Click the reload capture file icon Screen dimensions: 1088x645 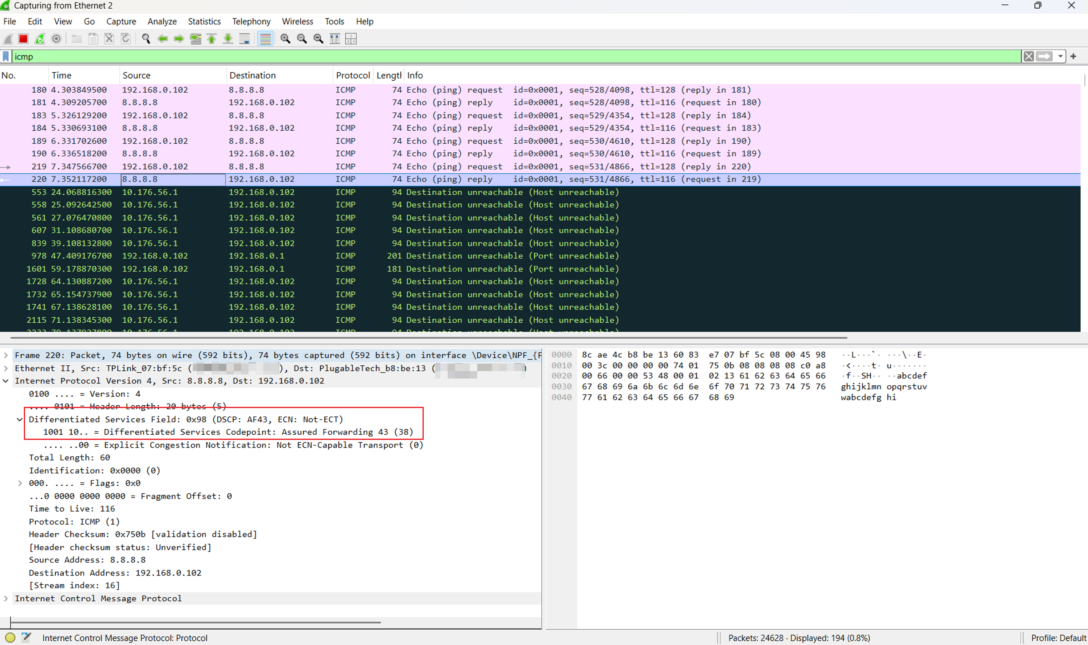pyautogui.click(x=126, y=39)
